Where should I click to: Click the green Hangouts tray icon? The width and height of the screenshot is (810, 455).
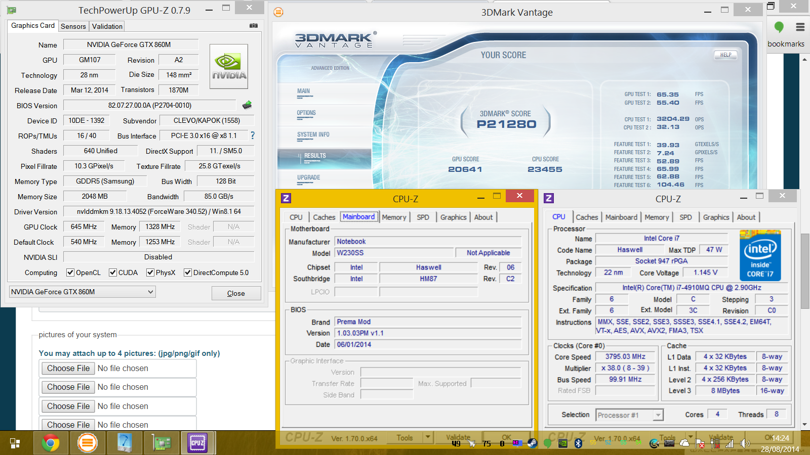(x=547, y=443)
